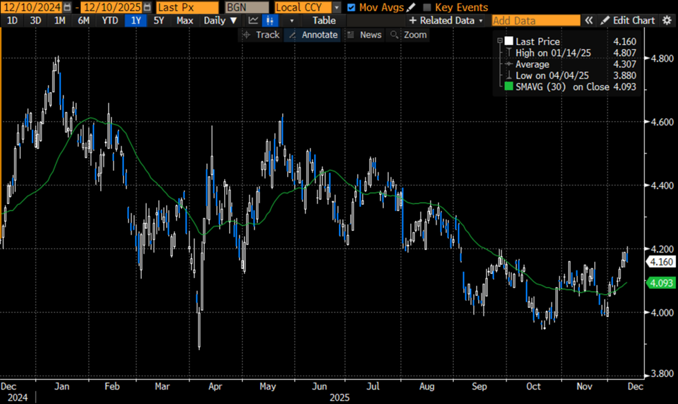The height and width of the screenshot is (404, 678).
Task: Switch to the YTD period tab
Action: (x=109, y=21)
